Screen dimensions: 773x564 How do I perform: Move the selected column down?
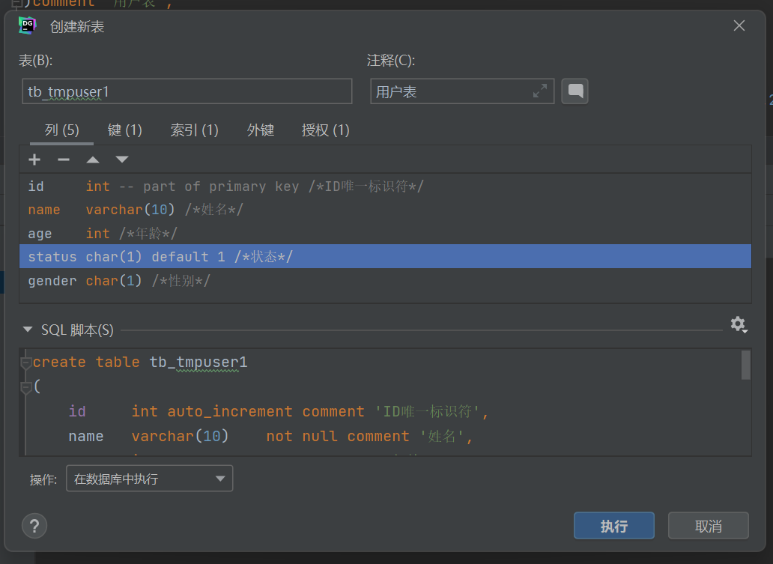(121, 160)
